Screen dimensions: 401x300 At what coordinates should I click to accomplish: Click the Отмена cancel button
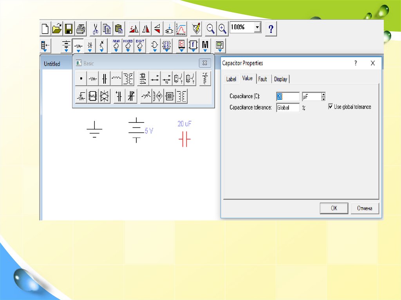367,208
